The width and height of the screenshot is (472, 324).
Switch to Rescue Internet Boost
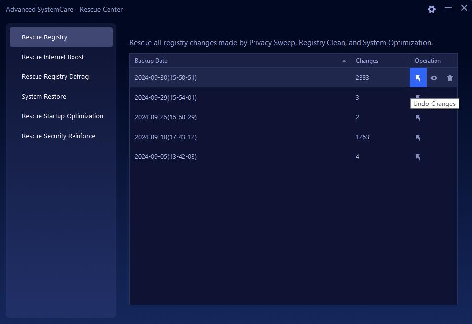click(62, 57)
